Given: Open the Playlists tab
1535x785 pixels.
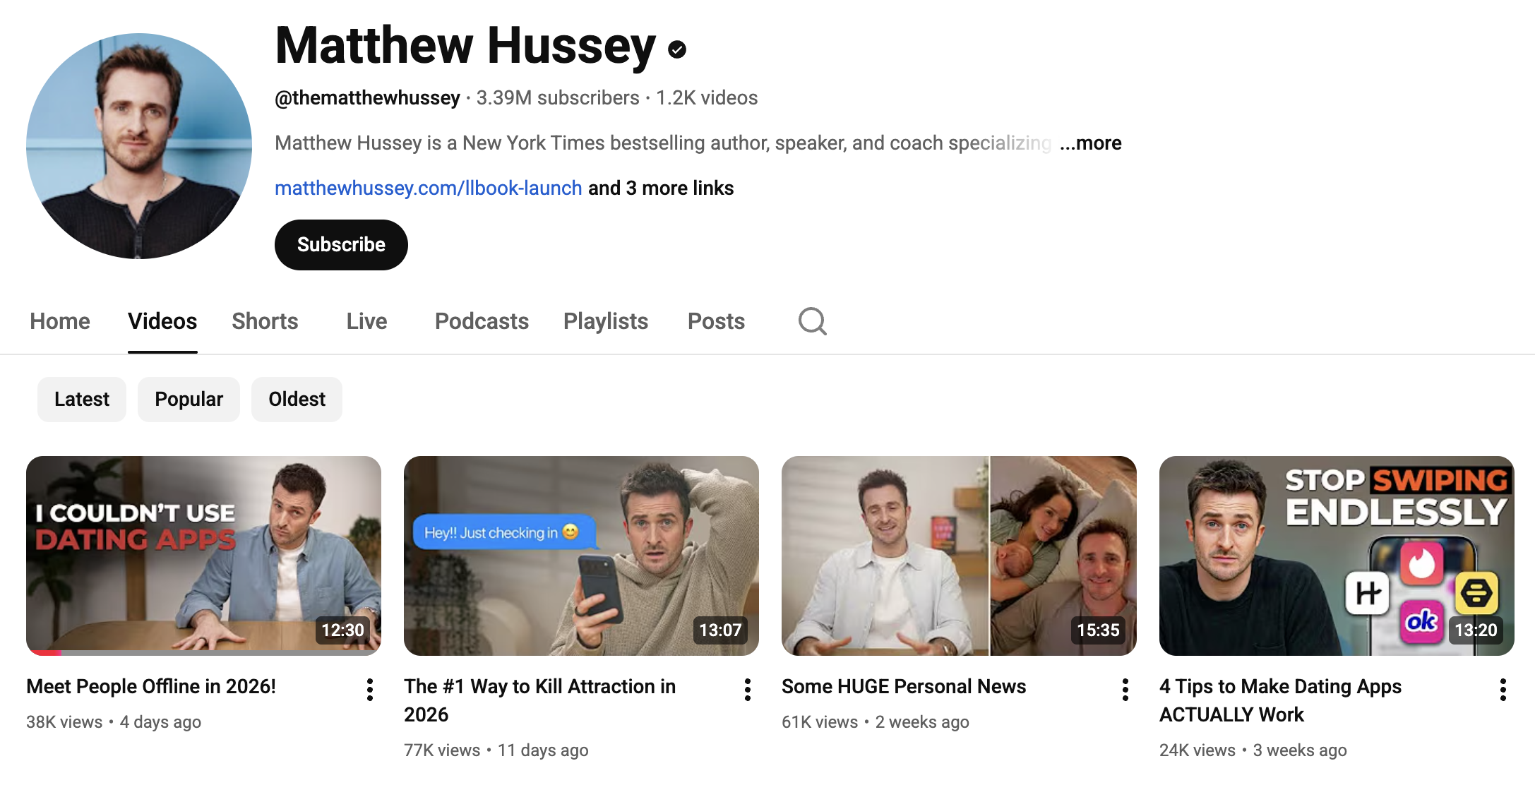Looking at the screenshot, I should [x=605, y=322].
